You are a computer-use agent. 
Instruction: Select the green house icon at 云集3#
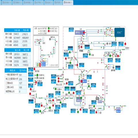pos(56,89)
